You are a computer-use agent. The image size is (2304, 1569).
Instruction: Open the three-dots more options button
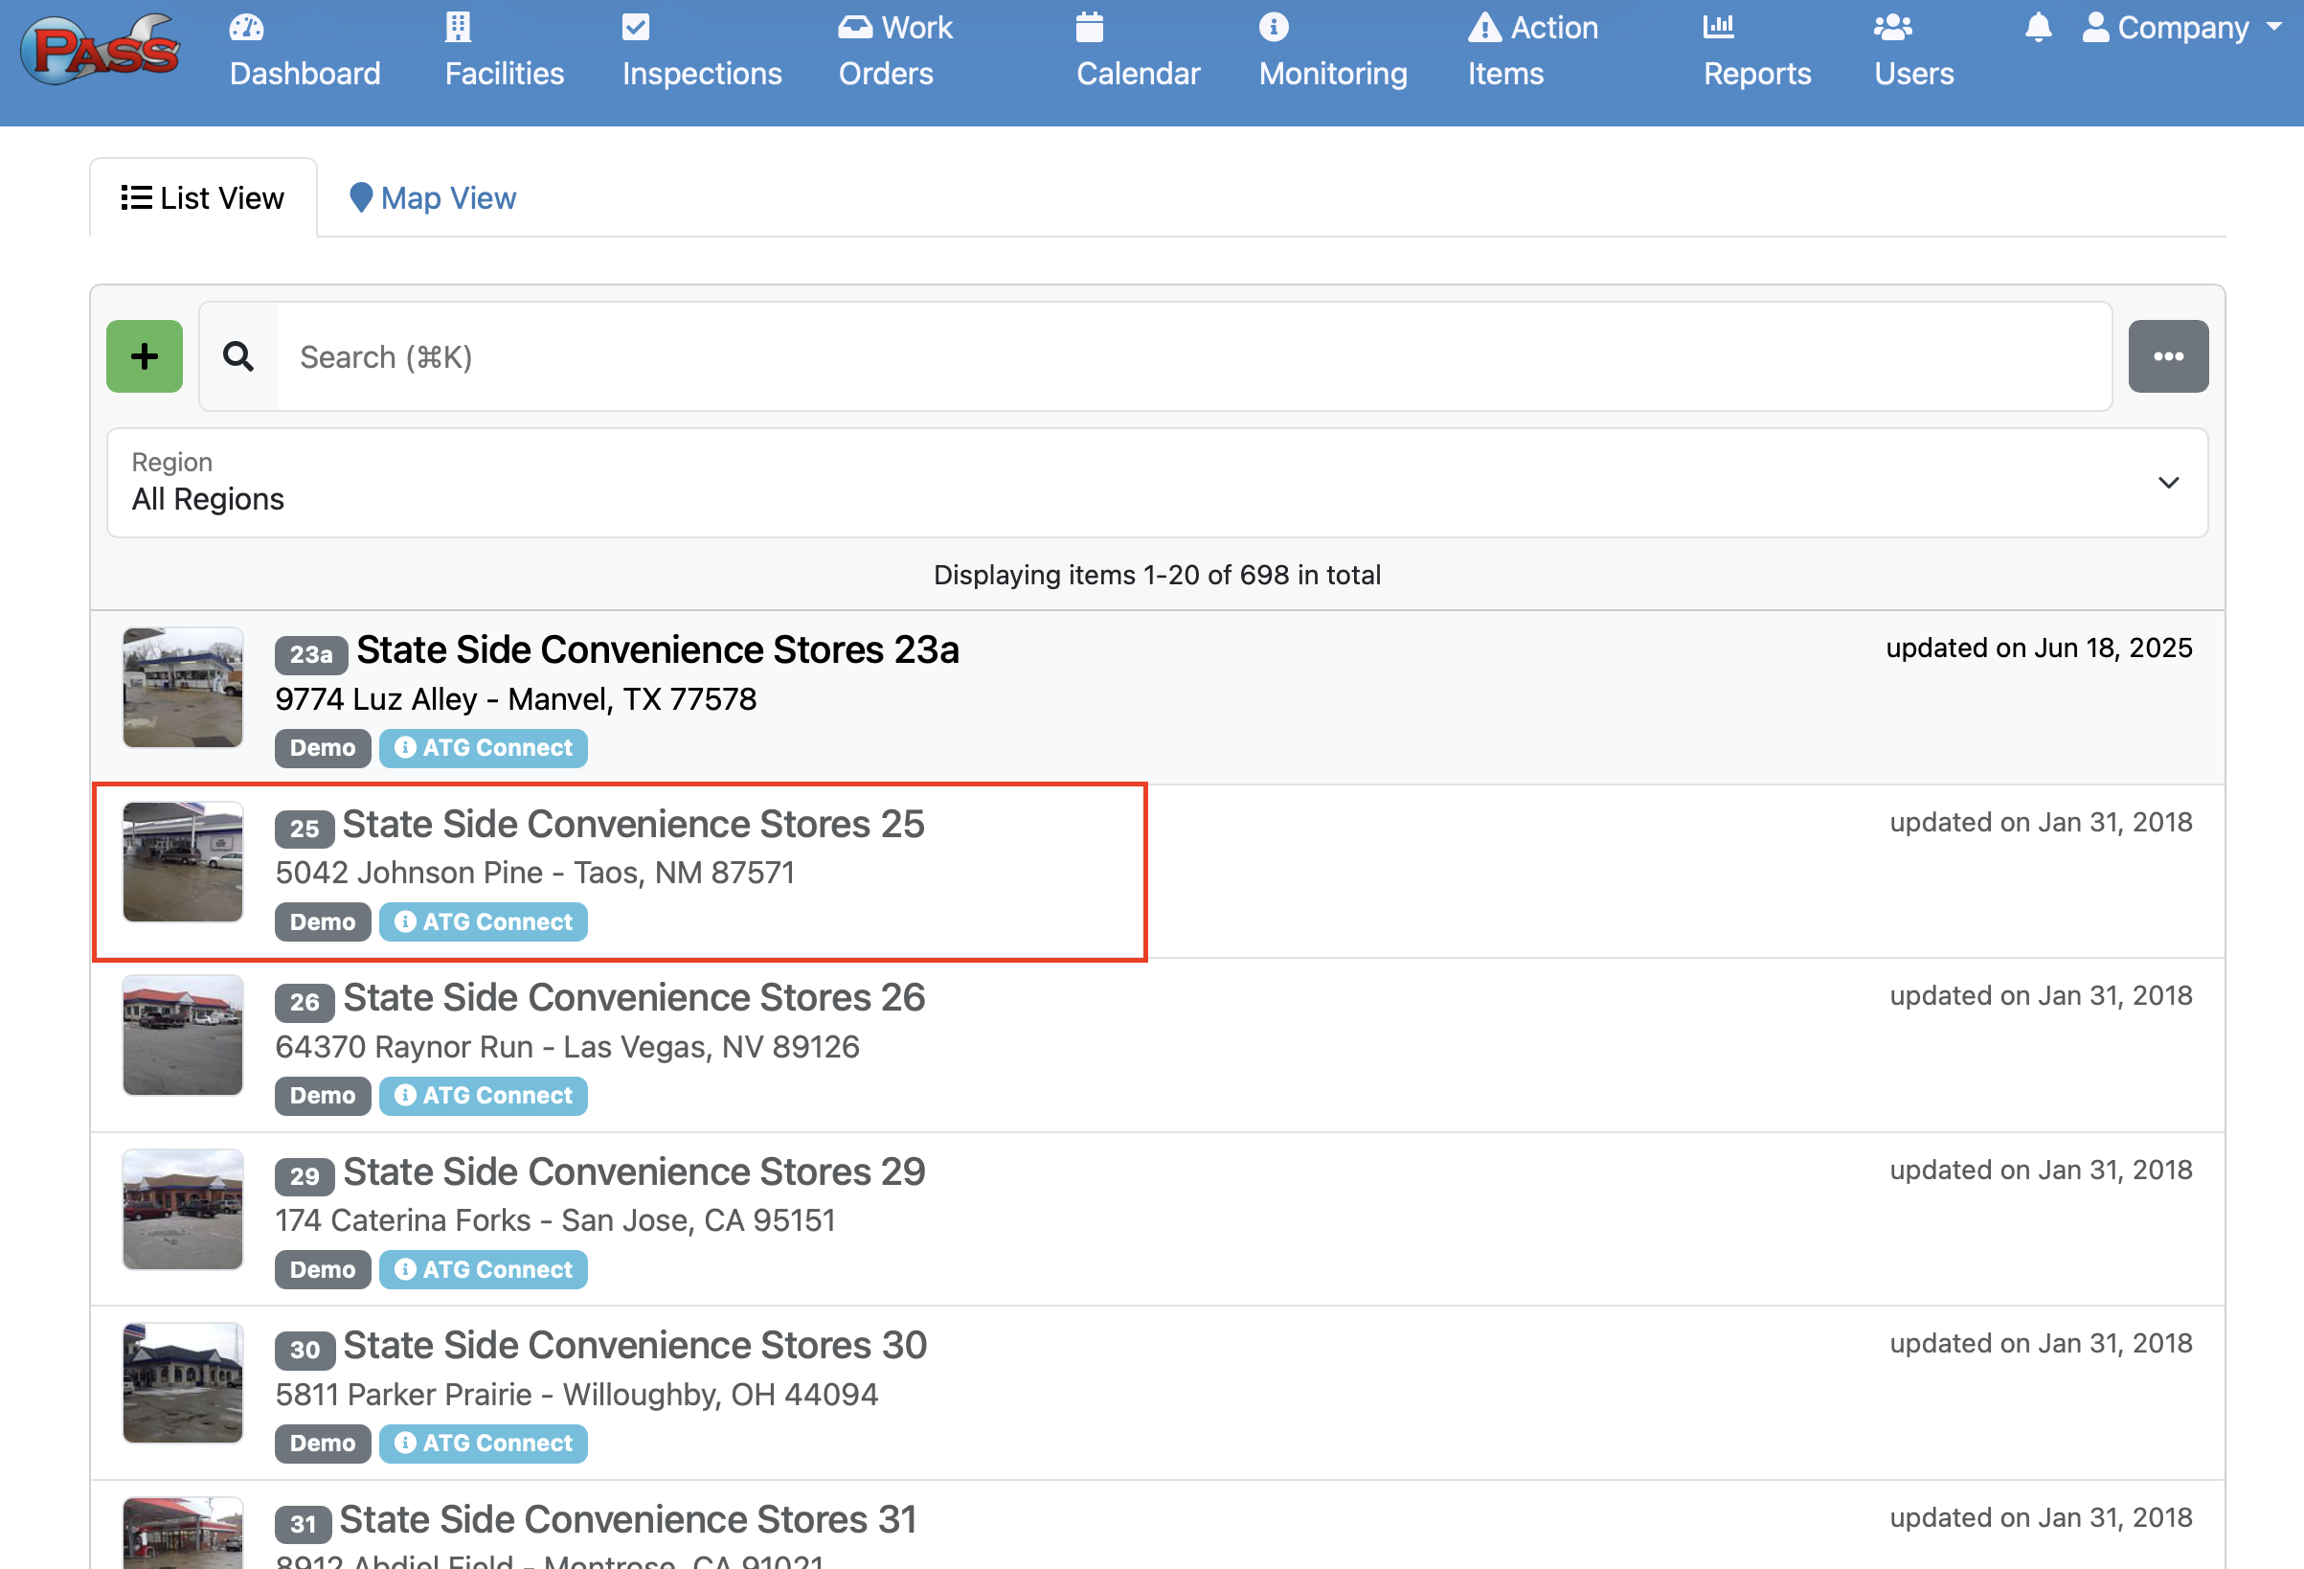click(x=2167, y=356)
